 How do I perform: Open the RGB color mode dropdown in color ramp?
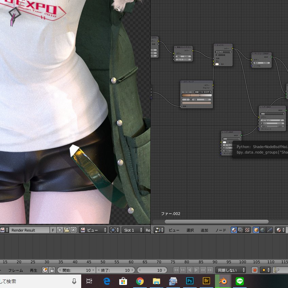tap(198, 92)
